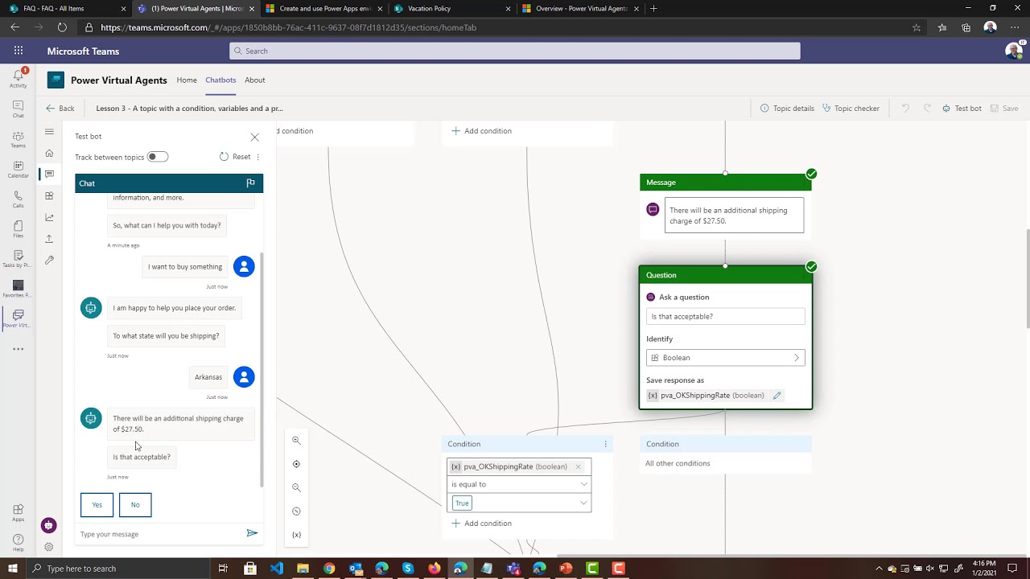
Task: Reload the browser page
Action: click(x=62, y=27)
